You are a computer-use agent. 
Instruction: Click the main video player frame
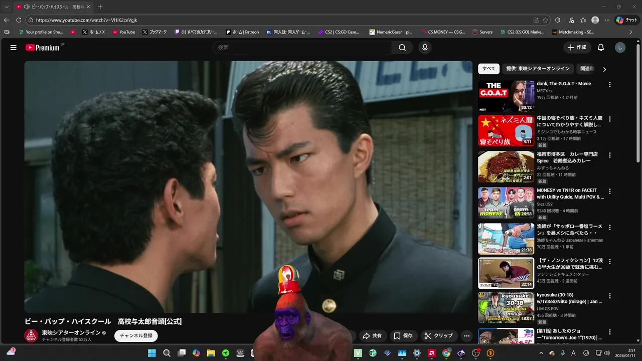pos(248,187)
